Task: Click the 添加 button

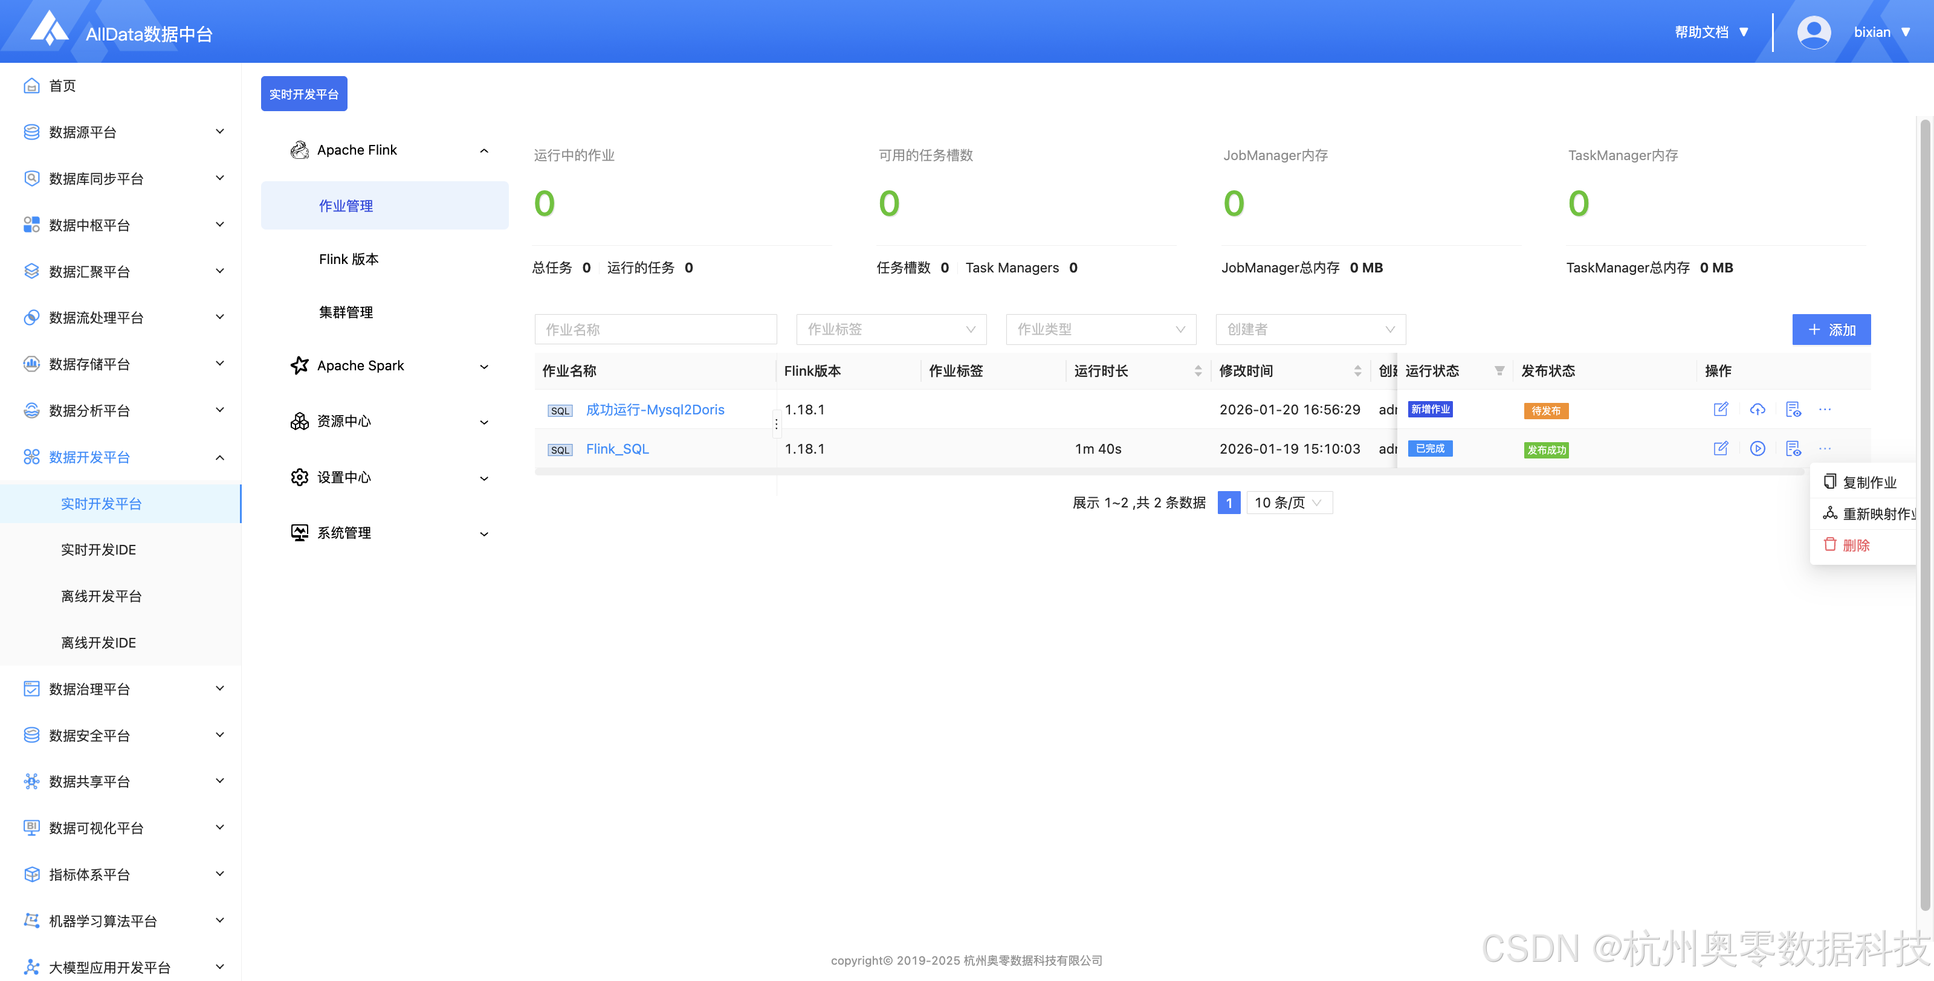Action: click(1831, 329)
